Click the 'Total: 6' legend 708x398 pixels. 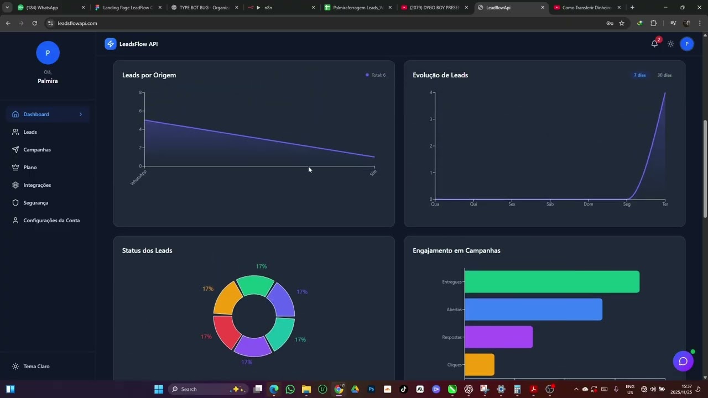pyautogui.click(x=376, y=75)
